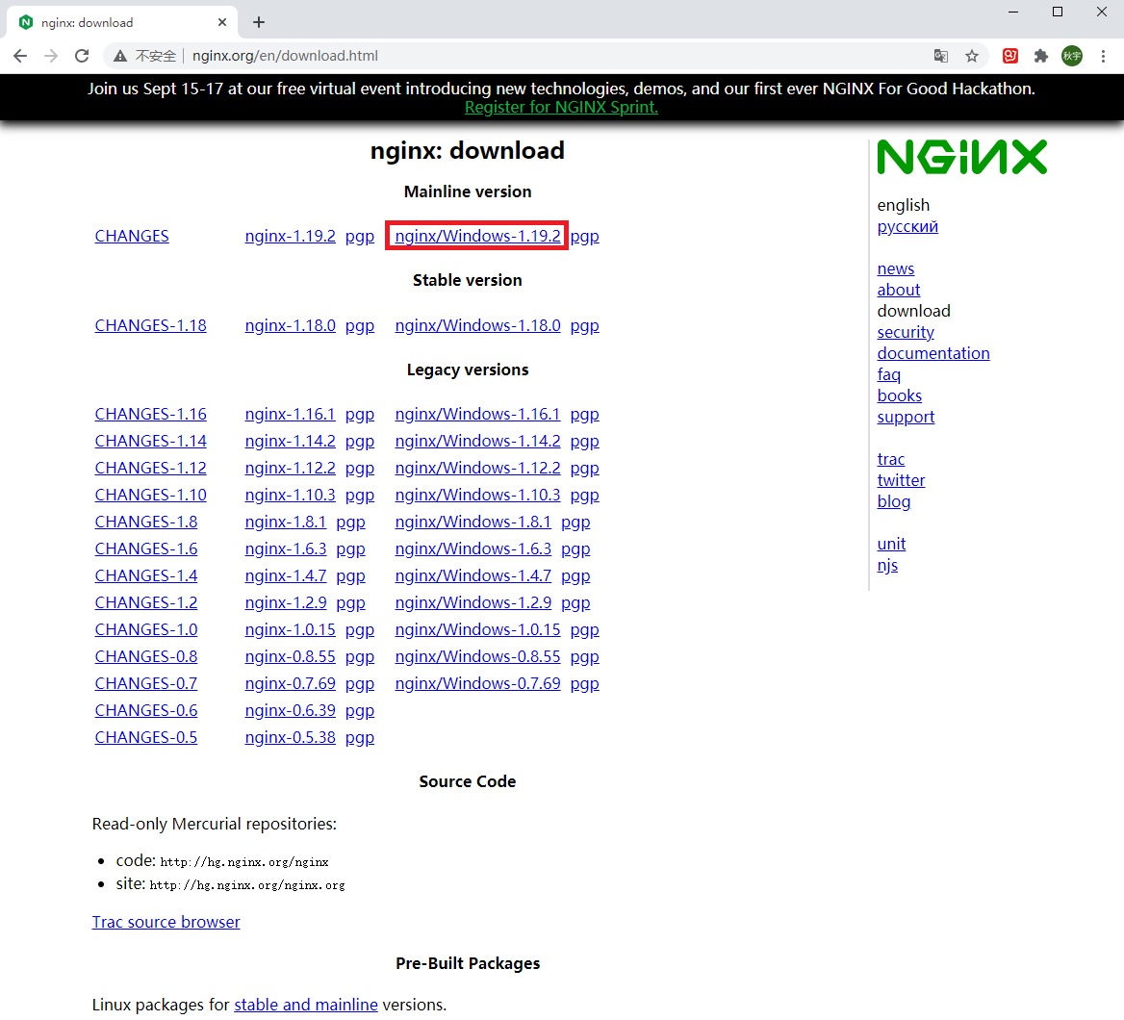Download nginx/Windows-0.7.69
Viewport: 1124px width, 1020px height.
[x=477, y=684]
